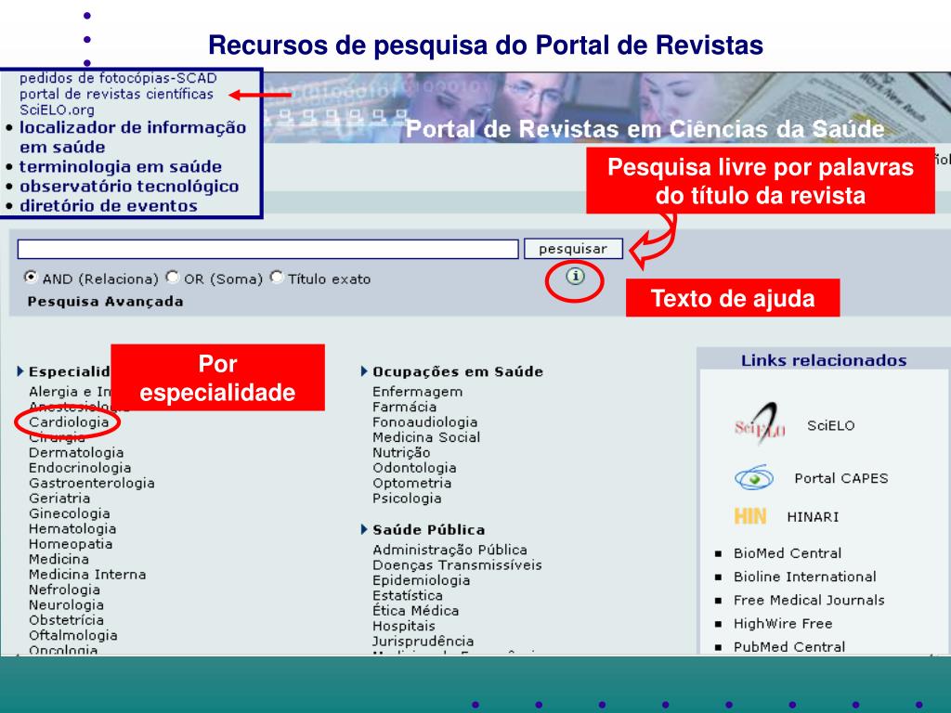Open the Medicina Social link
This screenshot has width=951, height=713.
point(426,437)
